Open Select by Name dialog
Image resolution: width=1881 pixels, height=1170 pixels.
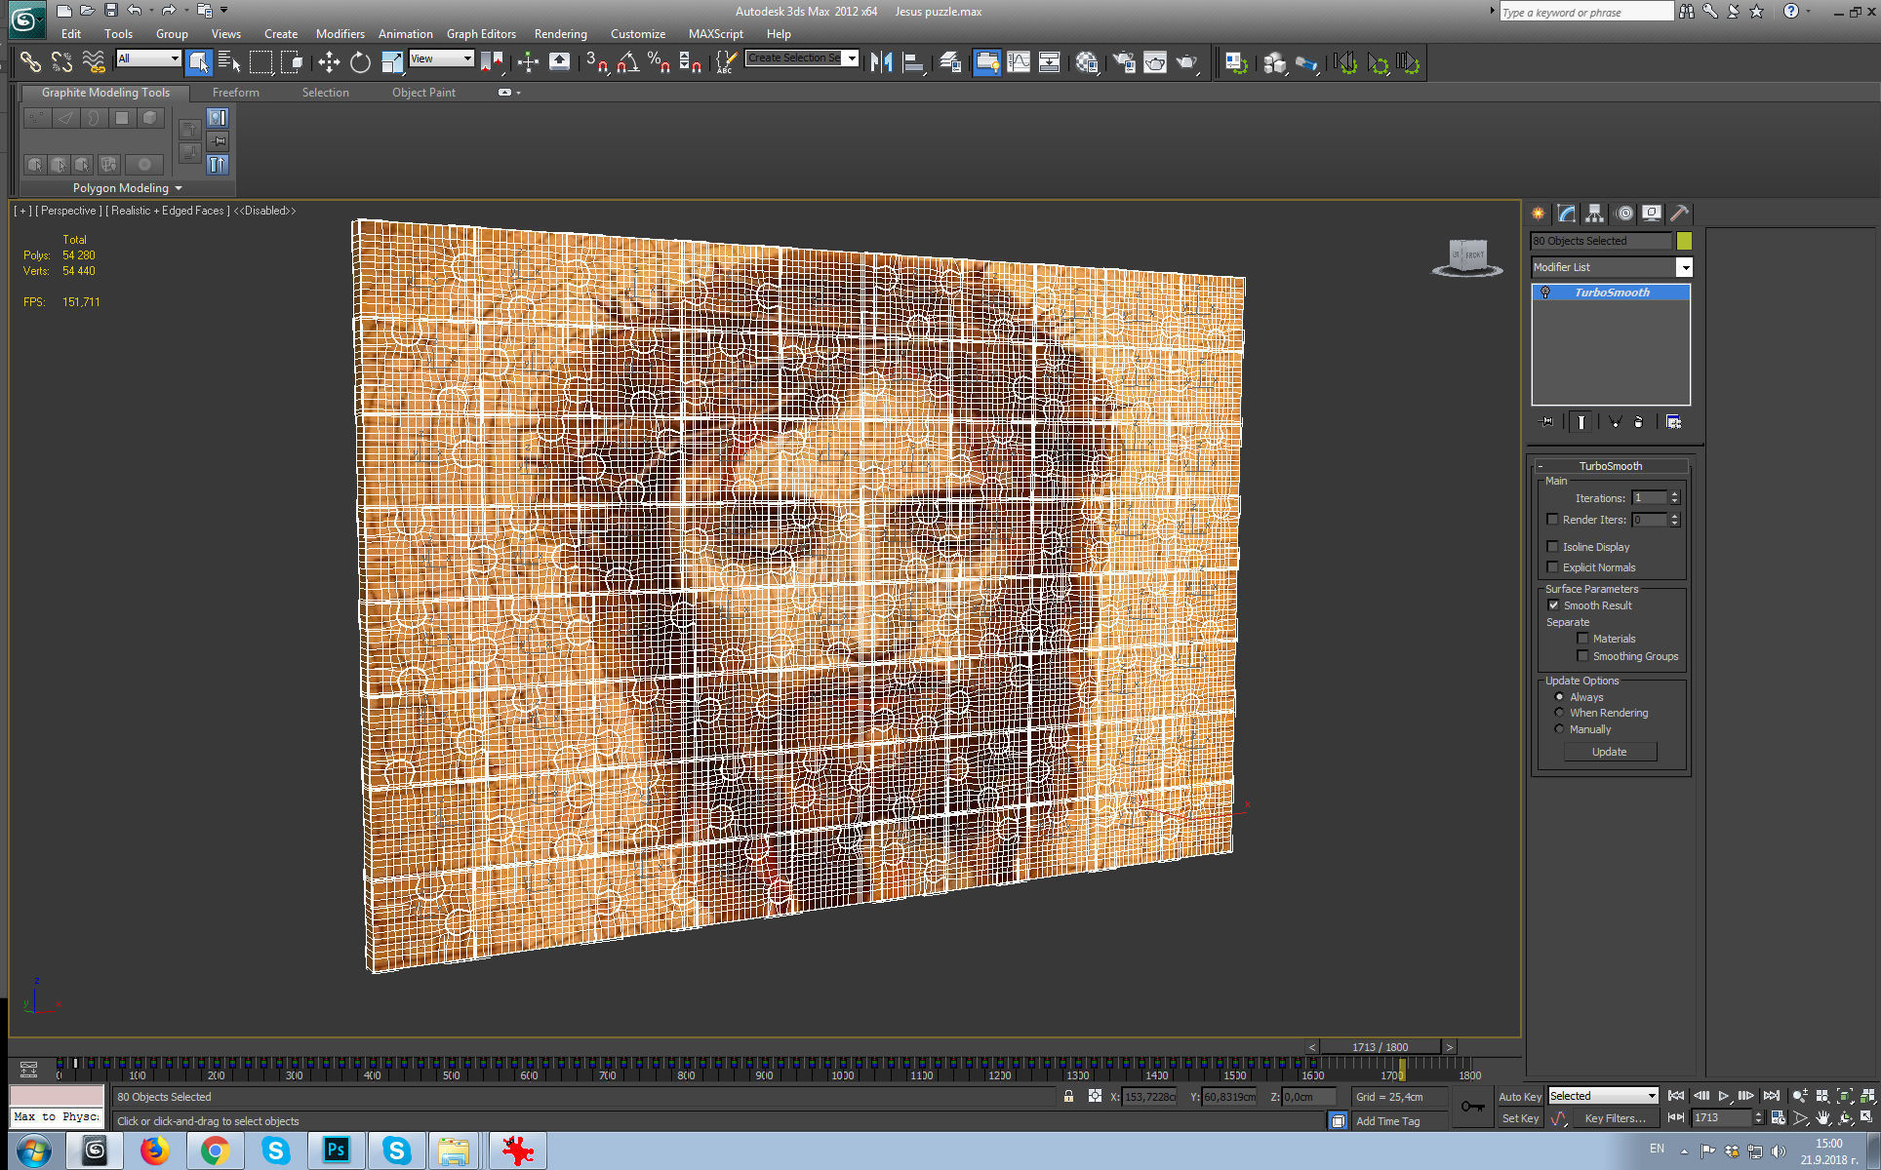229,62
